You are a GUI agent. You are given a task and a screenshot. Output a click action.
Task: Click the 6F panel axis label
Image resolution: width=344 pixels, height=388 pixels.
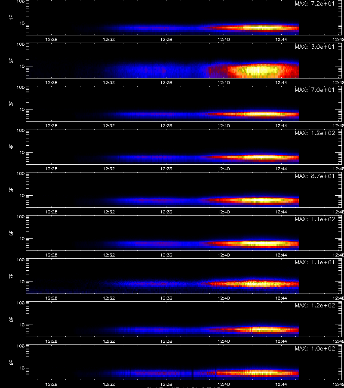coord(11,233)
